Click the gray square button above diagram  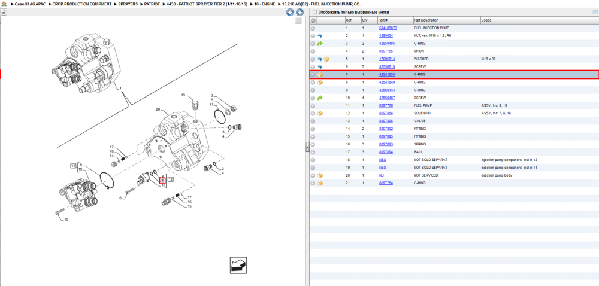point(298,20)
